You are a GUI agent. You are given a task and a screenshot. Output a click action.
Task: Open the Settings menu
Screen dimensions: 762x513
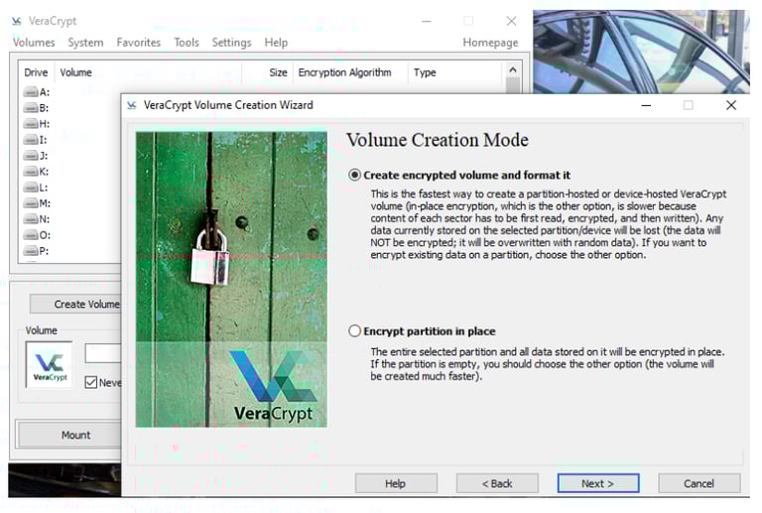[x=231, y=43]
